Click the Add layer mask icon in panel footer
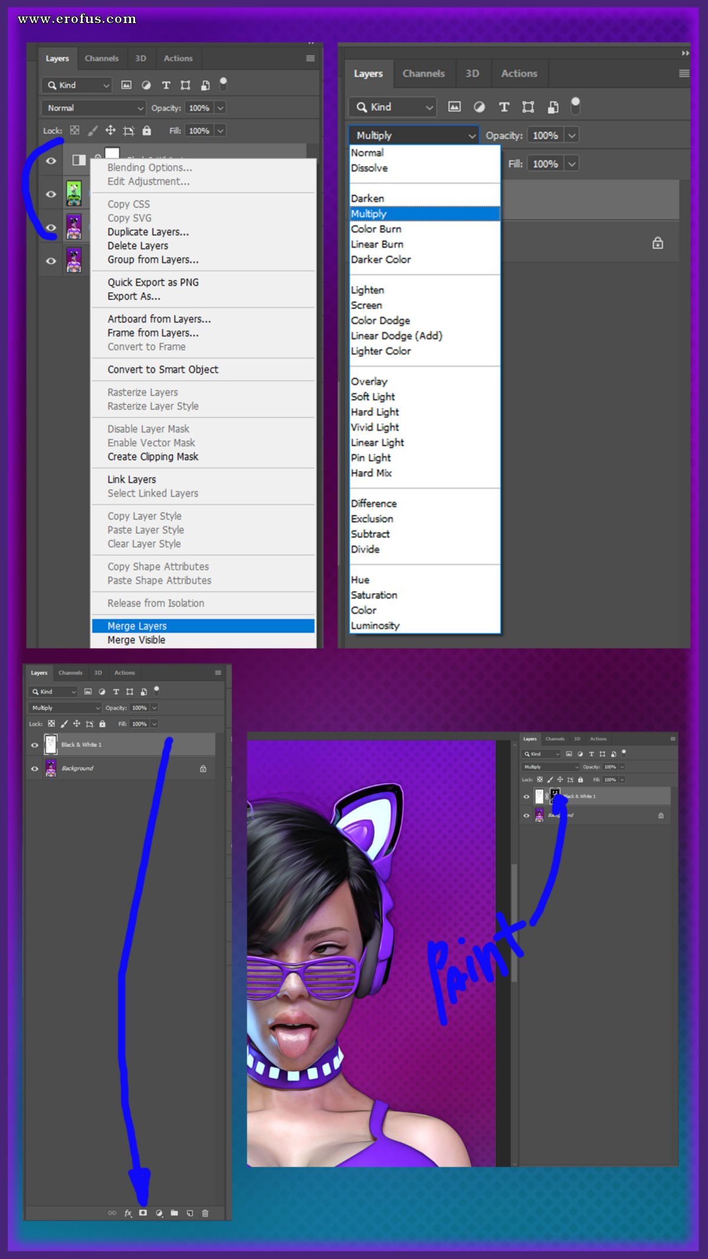 (x=143, y=1213)
